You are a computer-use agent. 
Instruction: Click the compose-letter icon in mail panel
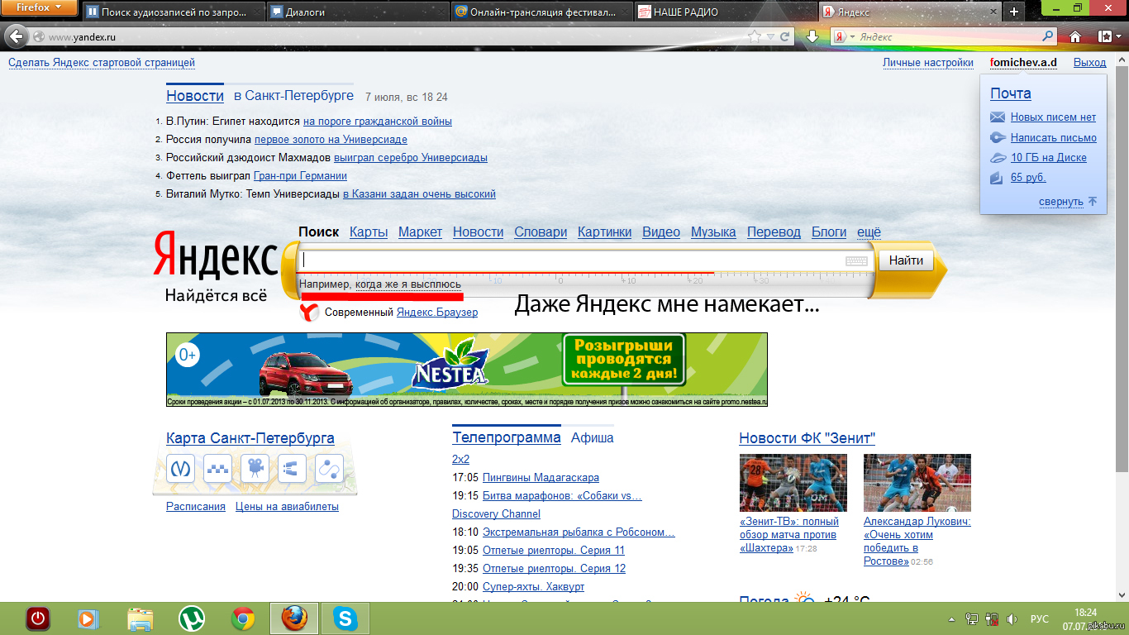click(x=998, y=138)
